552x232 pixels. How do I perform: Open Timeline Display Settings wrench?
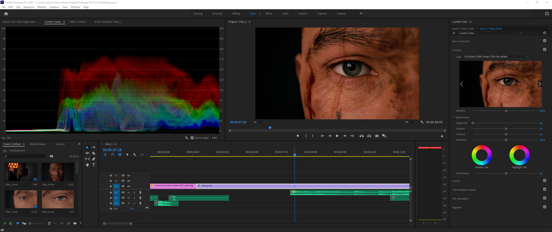tap(135, 155)
